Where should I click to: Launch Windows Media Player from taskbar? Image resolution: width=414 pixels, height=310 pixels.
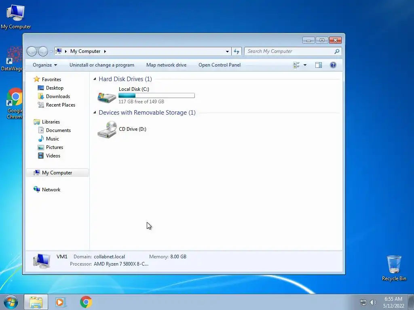point(61,302)
